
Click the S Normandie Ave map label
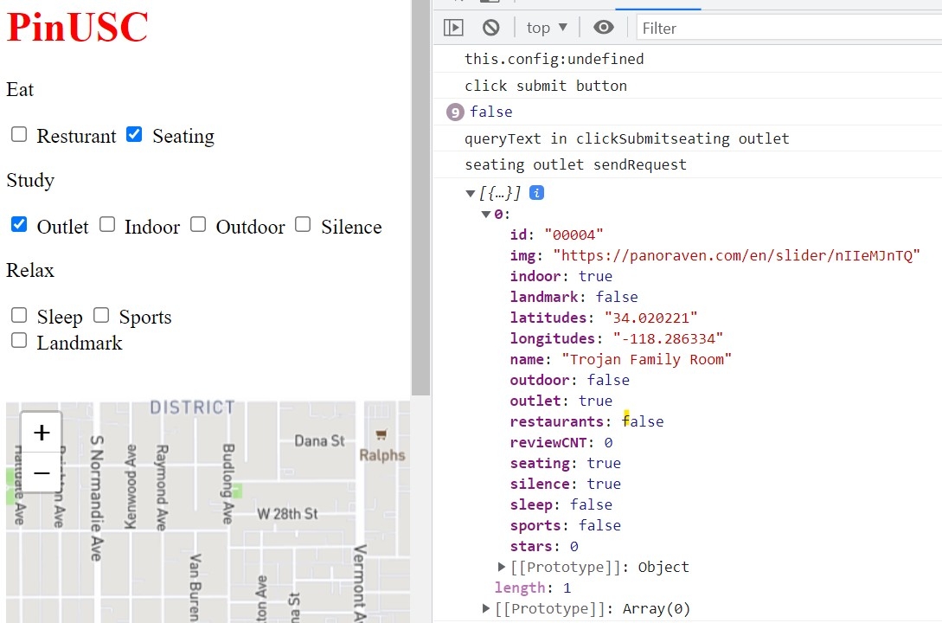coord(96,498)
